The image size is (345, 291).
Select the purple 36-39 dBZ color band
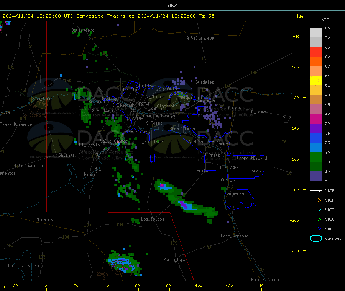[316, 128]
